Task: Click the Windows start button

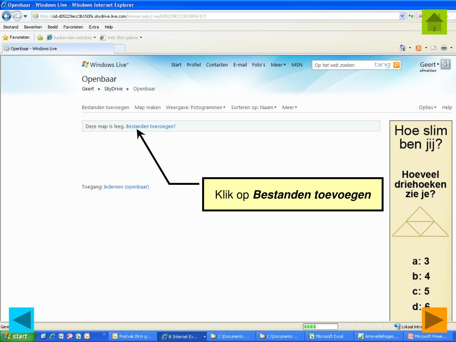Action: tap(17, 337)
